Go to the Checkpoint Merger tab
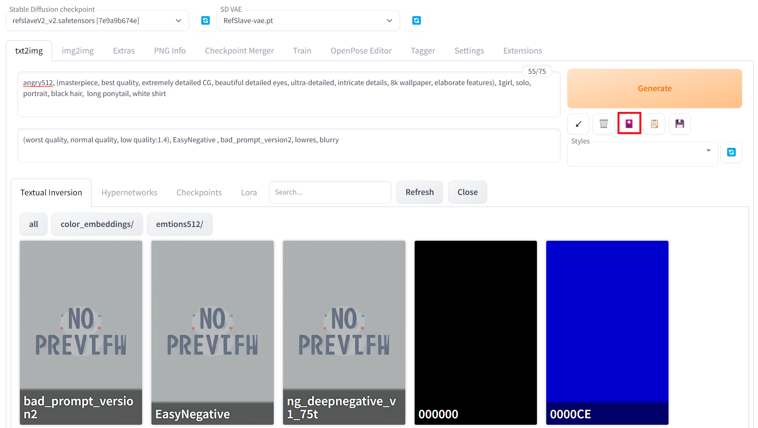The image size is (758, 428). [x=239, y=51]
